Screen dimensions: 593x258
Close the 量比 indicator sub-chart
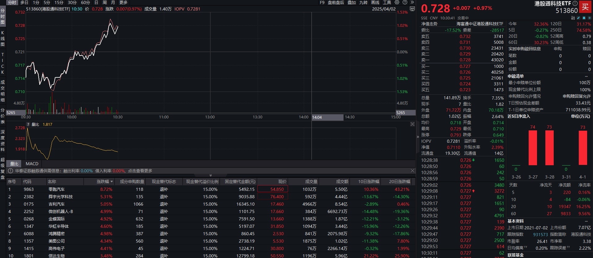tap(412, 124)
